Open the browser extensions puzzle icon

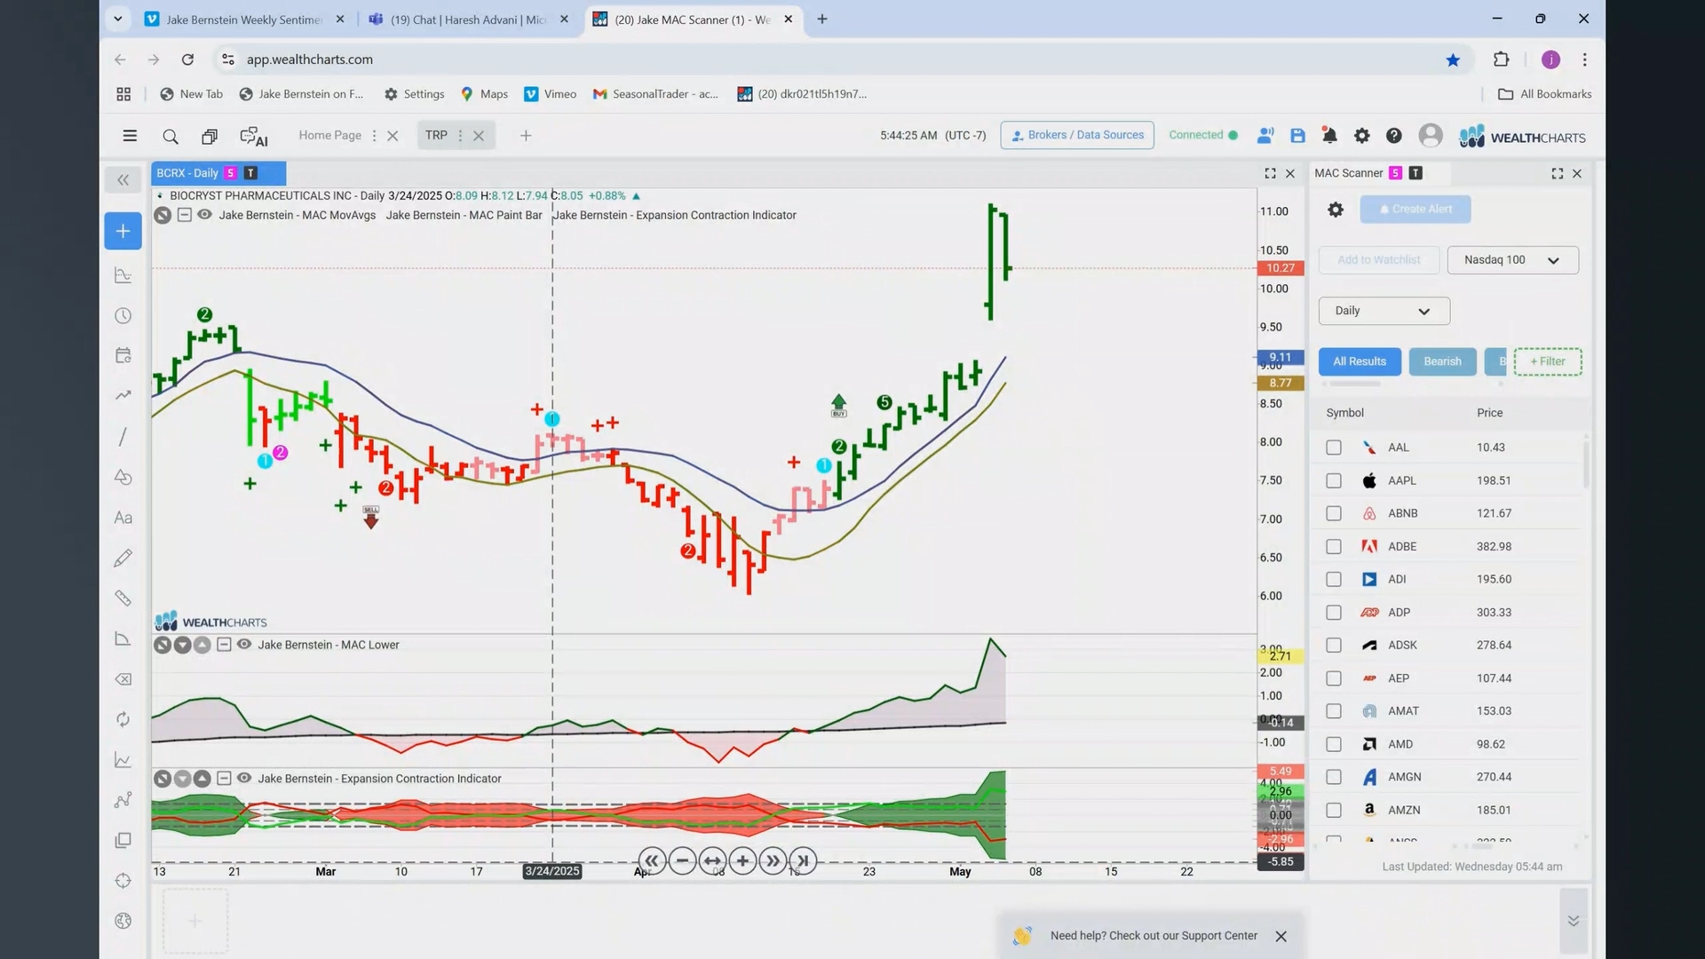(1501, 59)
